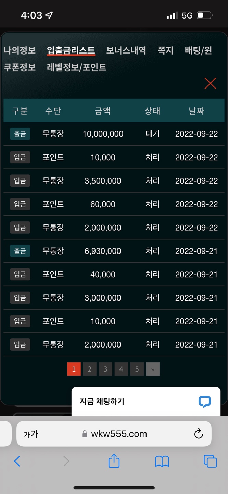
Task: Tap the Safari forward arrow
Action: [x=66, y=461]
